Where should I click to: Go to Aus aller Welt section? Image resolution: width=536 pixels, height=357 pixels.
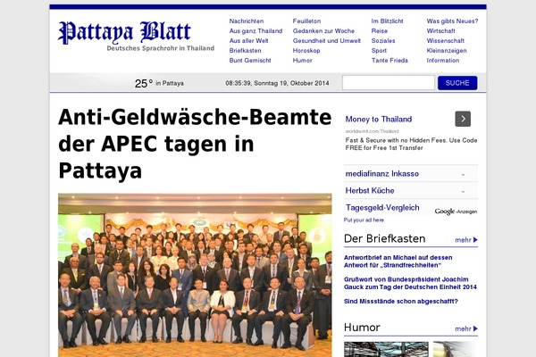[248, 41]
